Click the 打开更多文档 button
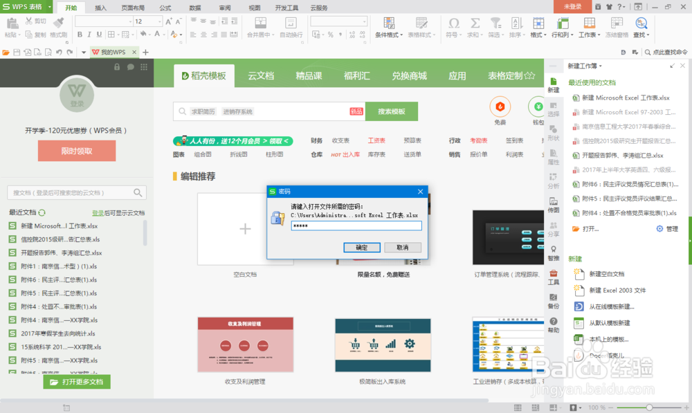Image resolution: width=692 pixels, height=413 pixels. click(x=77, y=382)
